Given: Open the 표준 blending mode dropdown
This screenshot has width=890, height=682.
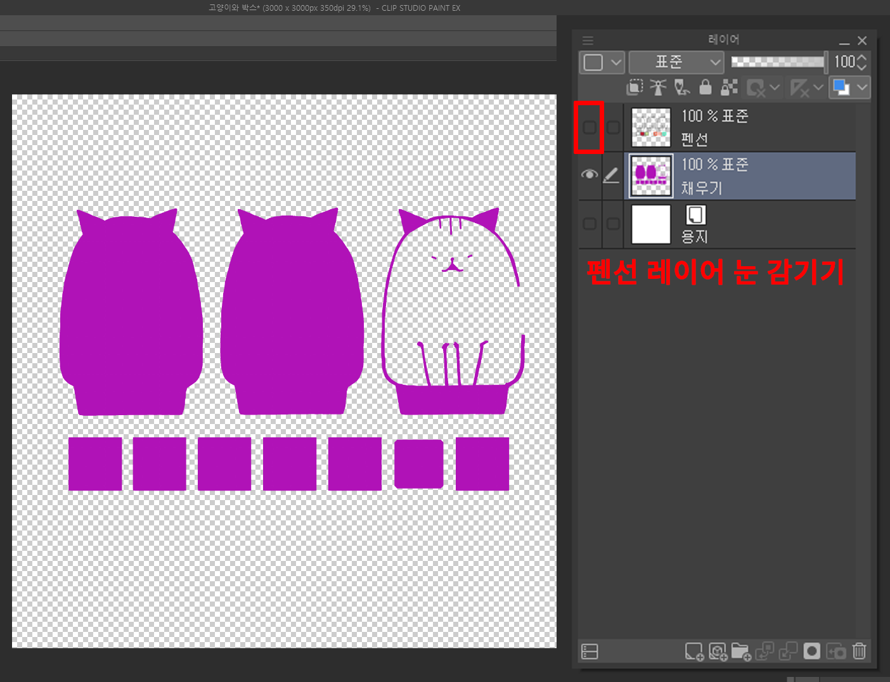Looking at the screenshot, I should point(676,62).
